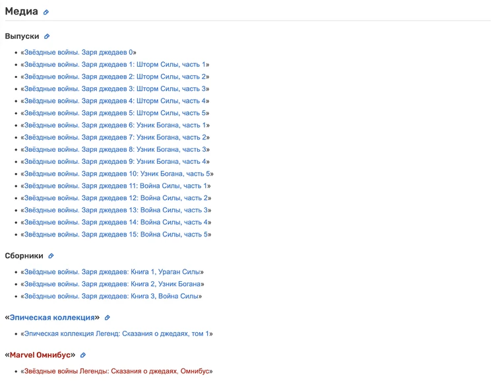Open Заря джедаев 11: Война Силы, часть 1
The height and width of the screenshot is (381, 498).
(115, 186)
